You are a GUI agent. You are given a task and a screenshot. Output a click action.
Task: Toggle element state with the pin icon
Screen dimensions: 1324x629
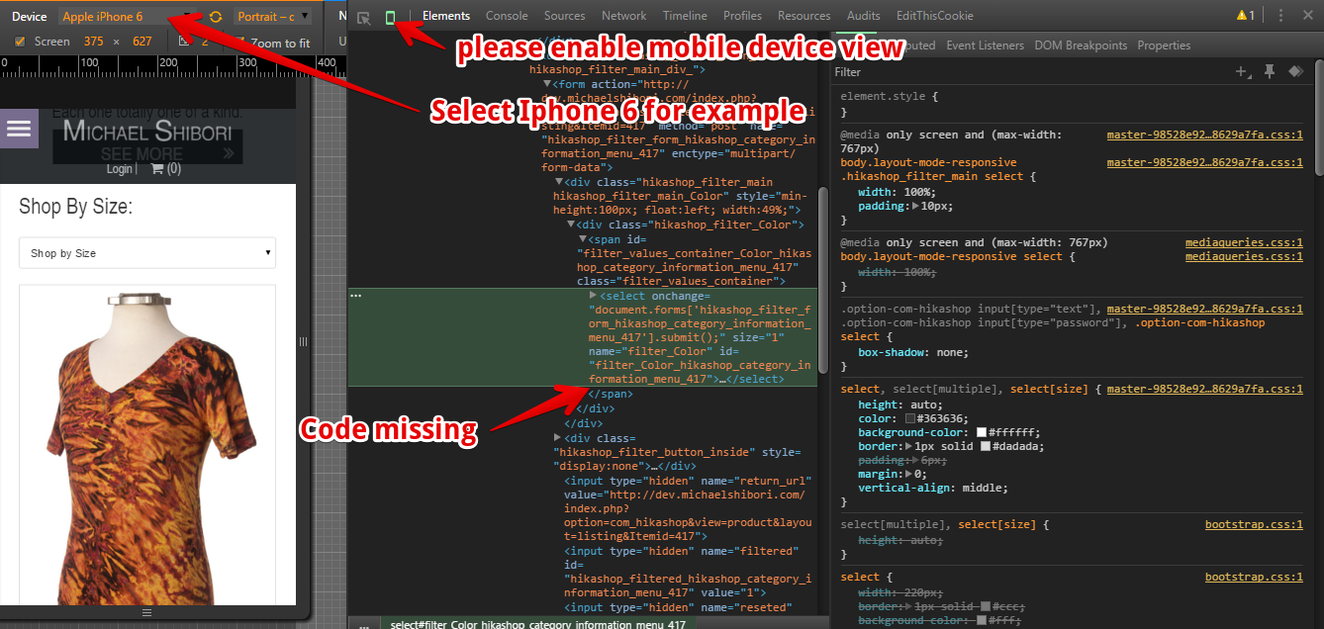[1269, 71]
